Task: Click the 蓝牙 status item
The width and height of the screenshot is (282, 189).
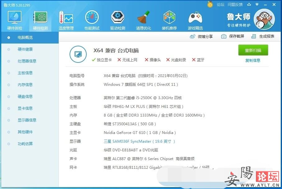Action: (x=198, y=60)
